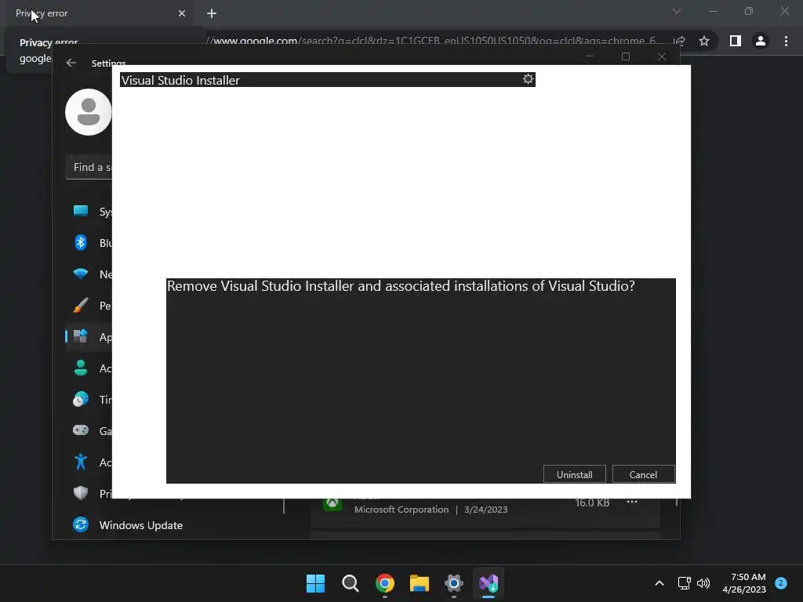Close the Privacy error Chrome tab
The height and width of the screenshot is (602, 803).
(182, 13)
